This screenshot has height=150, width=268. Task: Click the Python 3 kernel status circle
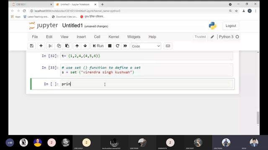[237, 37]
